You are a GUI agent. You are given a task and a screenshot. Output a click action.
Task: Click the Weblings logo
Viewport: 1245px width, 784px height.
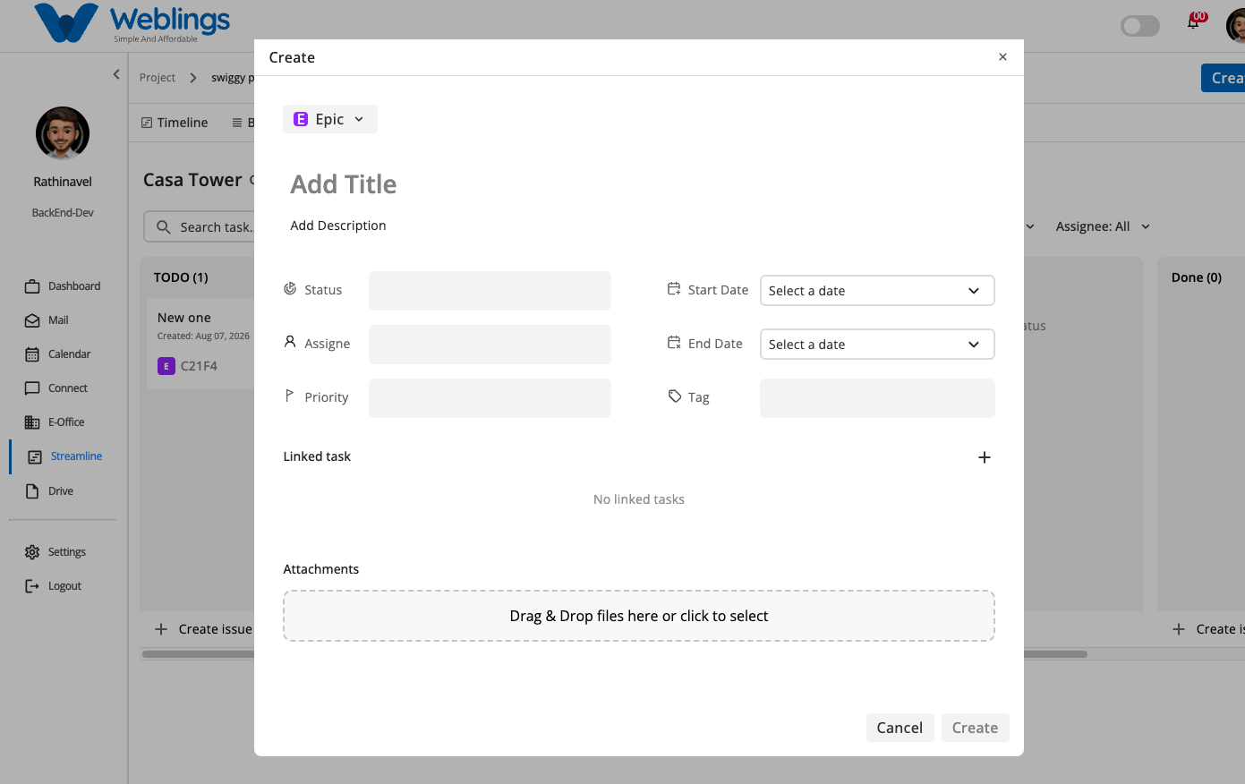tap(132, 23)
